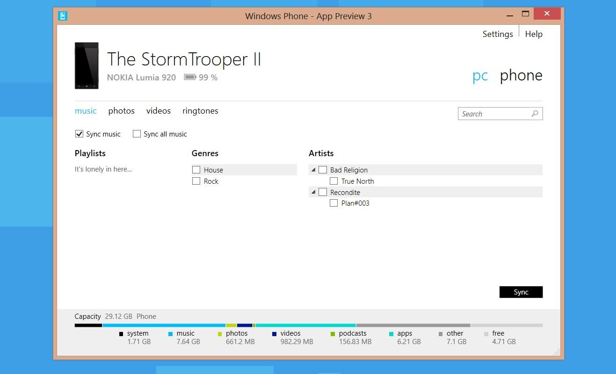Click the Playlists heading
Screen dimensions: 616x374
pyautogui.click(x=90, y=153)
